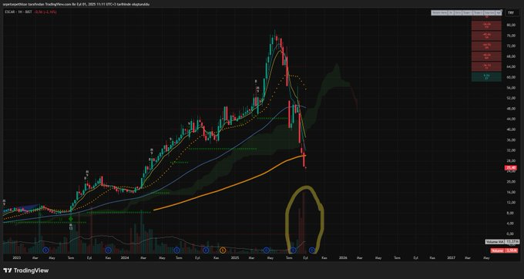This screenshot has width=524, height=279.
Task: Click the dividend marker above Eyl 2024
Action: pyautogui.click(x=206, y=250)
